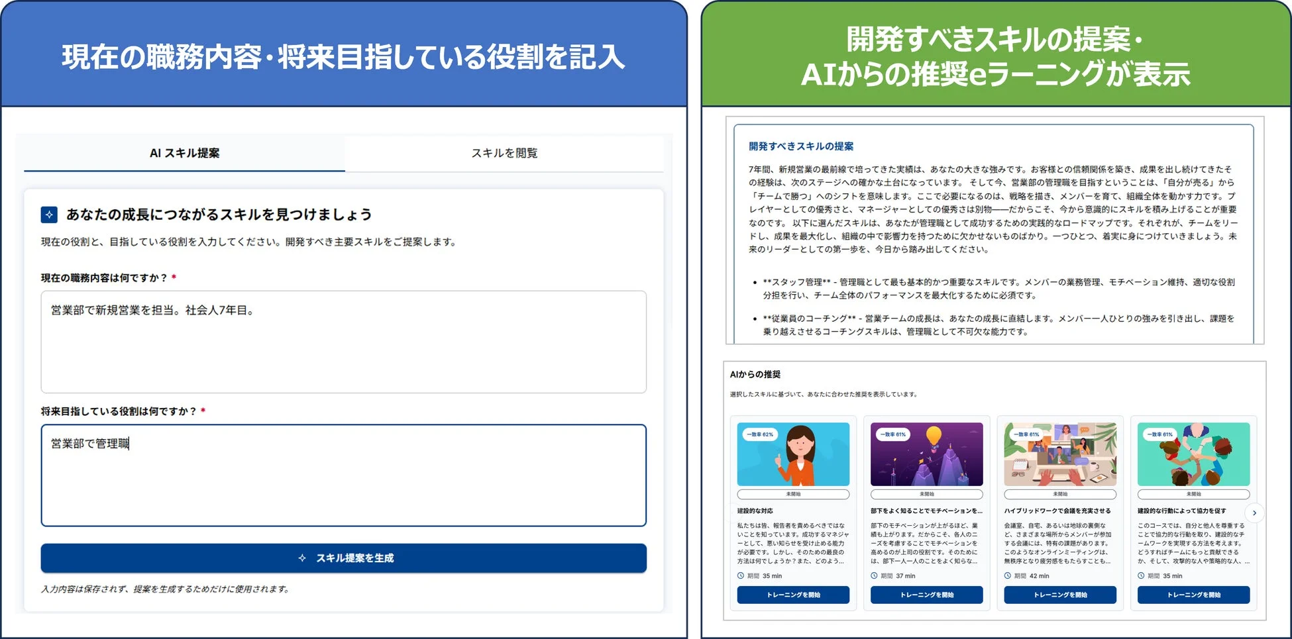Open the teamwork hands-together course thumbnail
Screen dimensions: 1292x639
pyautogui.click(x=1193, y=454)
